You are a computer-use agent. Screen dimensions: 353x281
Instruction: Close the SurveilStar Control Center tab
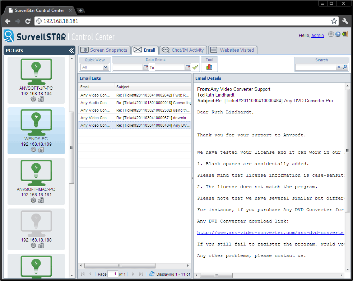(70, 10)
